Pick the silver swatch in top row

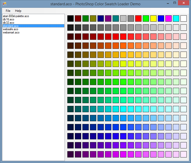pyautogui.click(x=123, y=18)
